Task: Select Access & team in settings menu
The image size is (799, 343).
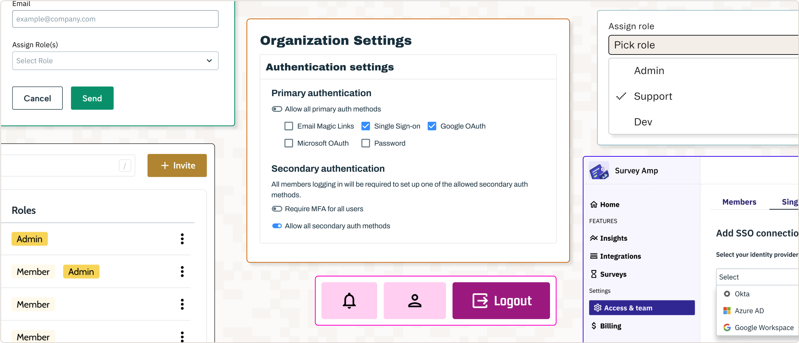Action: point(642,308)
